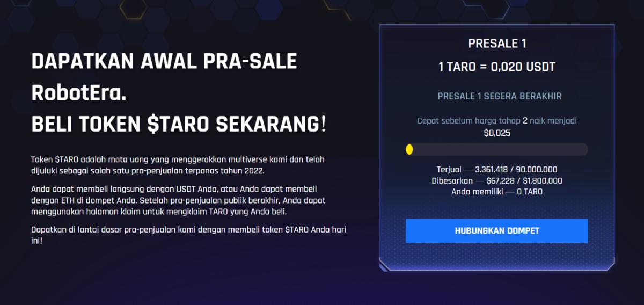Click the Anda memiliki 0 TARO balance
This screenshot has height=305, width=644.
(497, 192)
